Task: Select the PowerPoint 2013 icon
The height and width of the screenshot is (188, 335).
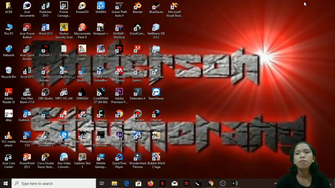Action: 27,161
